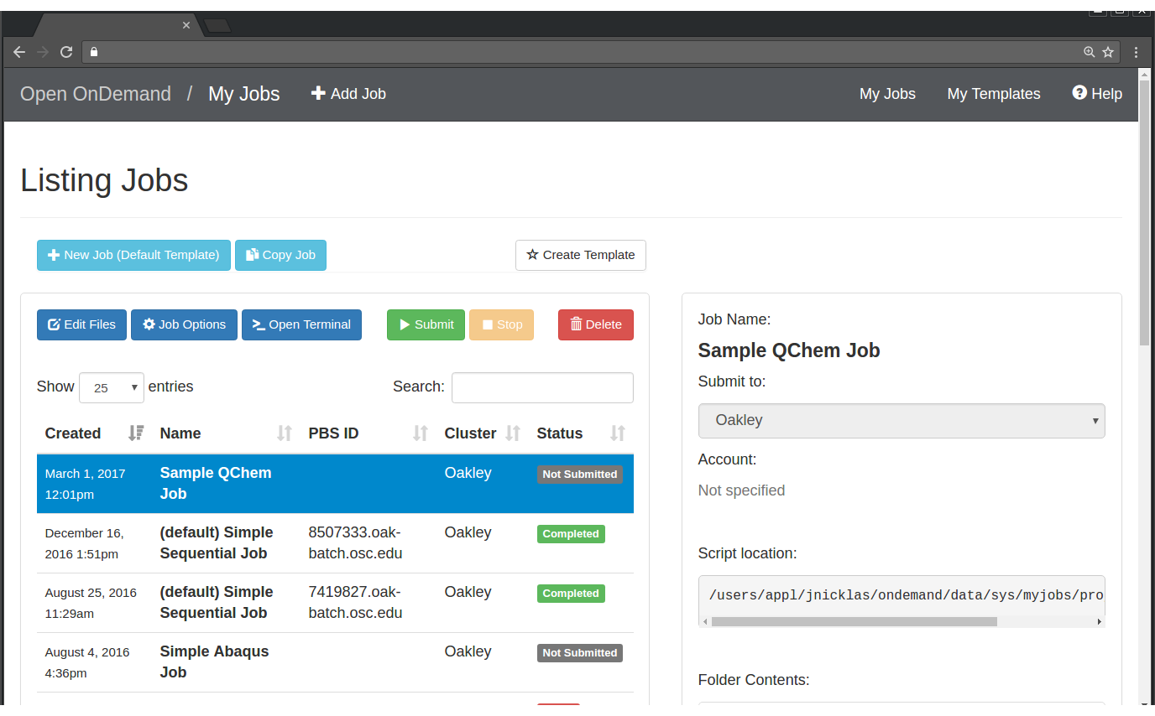Screen dimensions: 1155x716
Task: Select the job with PBS ID 7419827.oak-batch.osc.edu
Action: [335, 603]
